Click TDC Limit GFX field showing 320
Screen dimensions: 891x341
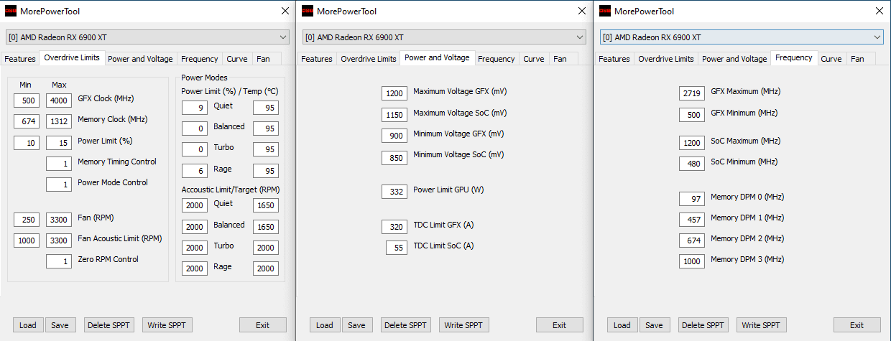(394, 227)
